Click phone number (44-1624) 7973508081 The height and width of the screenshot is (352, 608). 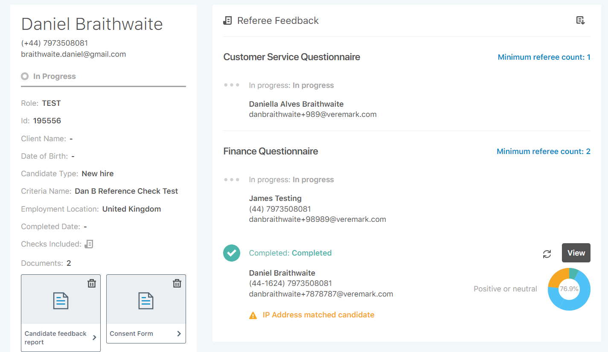click(290, 283)
